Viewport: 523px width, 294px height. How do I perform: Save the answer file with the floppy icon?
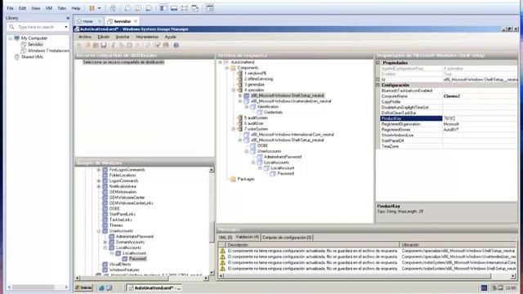104,45
